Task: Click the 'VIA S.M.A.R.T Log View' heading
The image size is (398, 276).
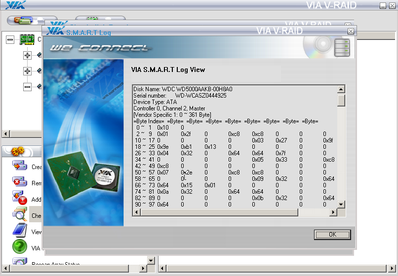Action: coord(168,69)
